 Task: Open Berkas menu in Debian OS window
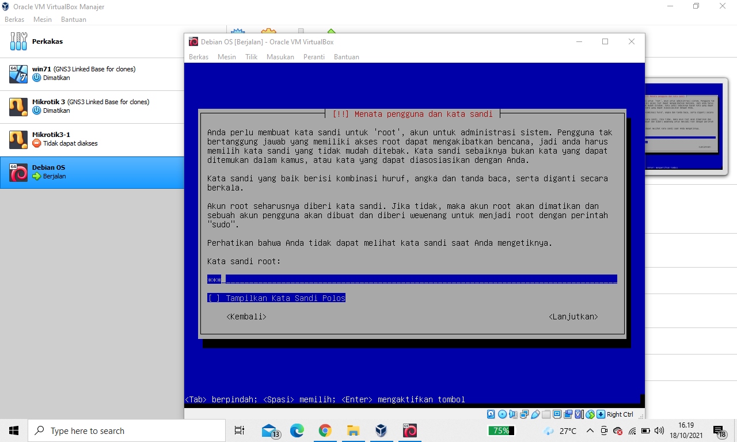point(199,57)
